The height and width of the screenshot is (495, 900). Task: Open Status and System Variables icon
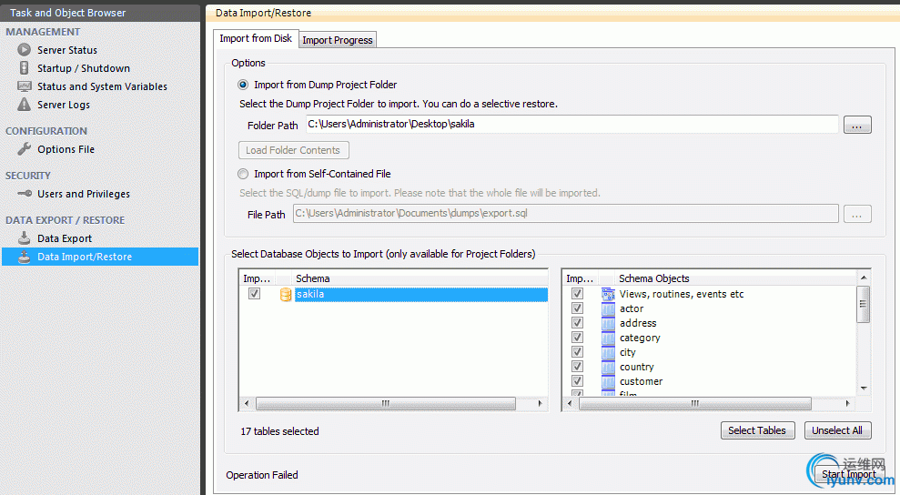click(x=25, y=86)
